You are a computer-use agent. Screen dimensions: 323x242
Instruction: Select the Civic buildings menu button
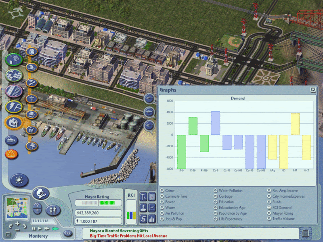pos(14,123)
